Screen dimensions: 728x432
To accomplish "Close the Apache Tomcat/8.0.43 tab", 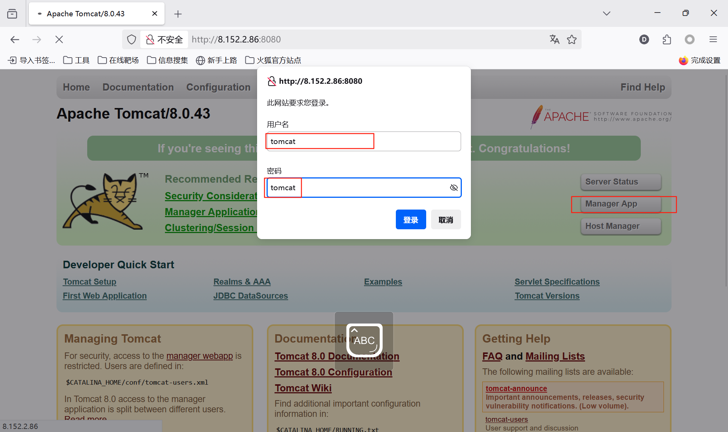I will point(154,14).
